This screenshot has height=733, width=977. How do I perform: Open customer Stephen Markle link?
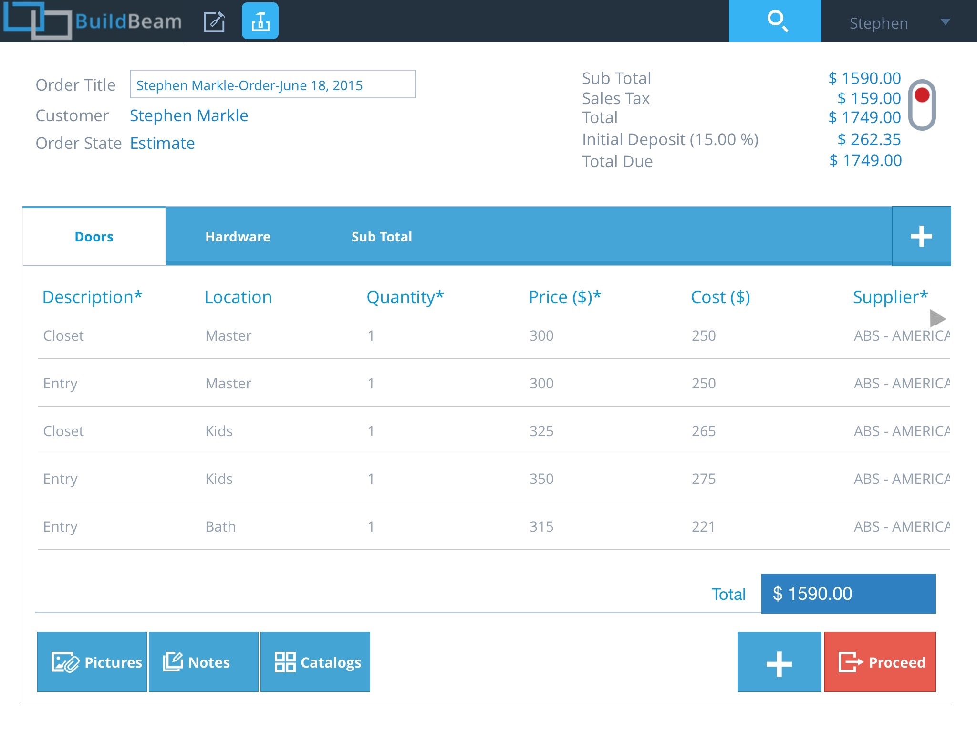(189, 115)
